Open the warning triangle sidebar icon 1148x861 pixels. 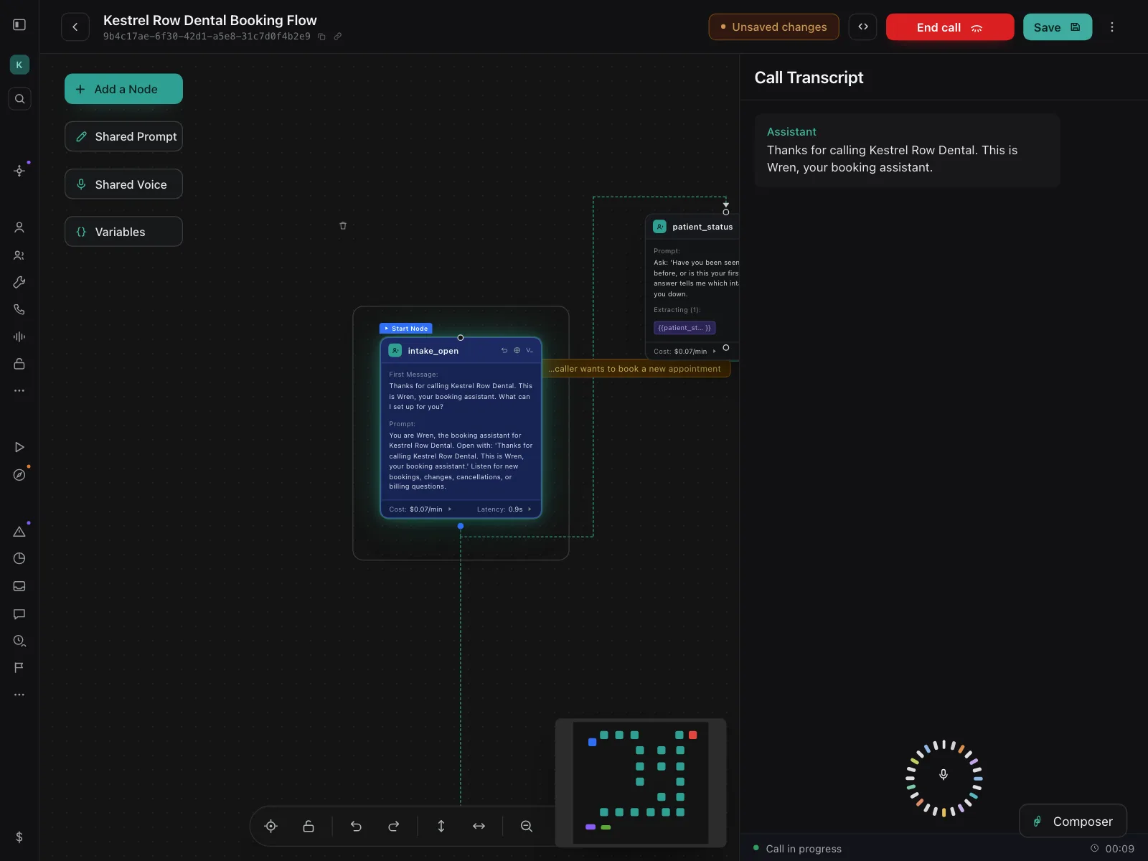[19, 532]
